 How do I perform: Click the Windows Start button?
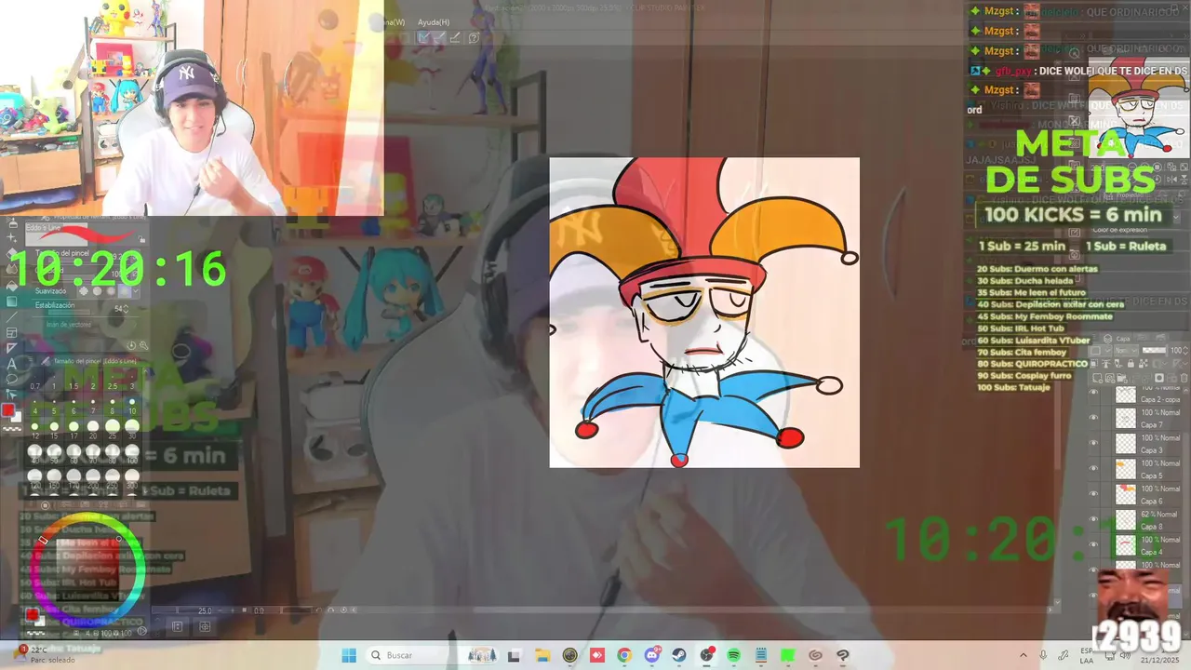[349, 655]
